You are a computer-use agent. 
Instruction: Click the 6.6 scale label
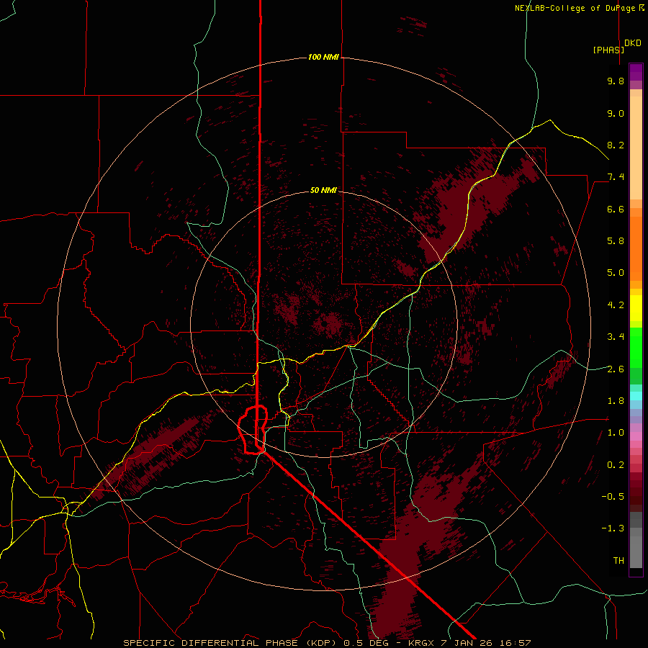pos(616,209)
